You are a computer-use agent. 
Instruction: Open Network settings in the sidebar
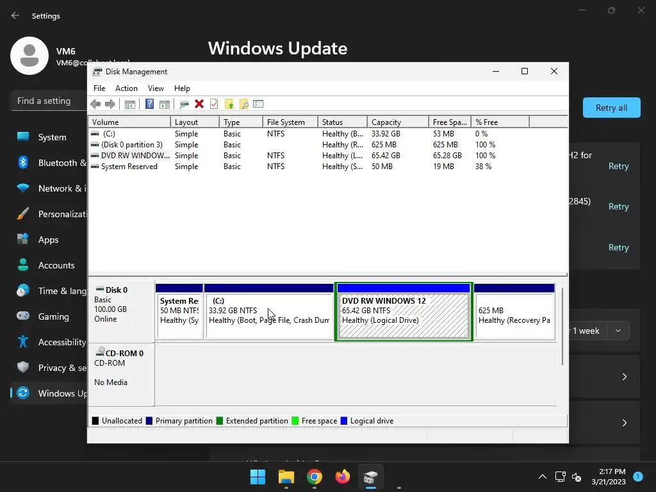coord(49,188)
